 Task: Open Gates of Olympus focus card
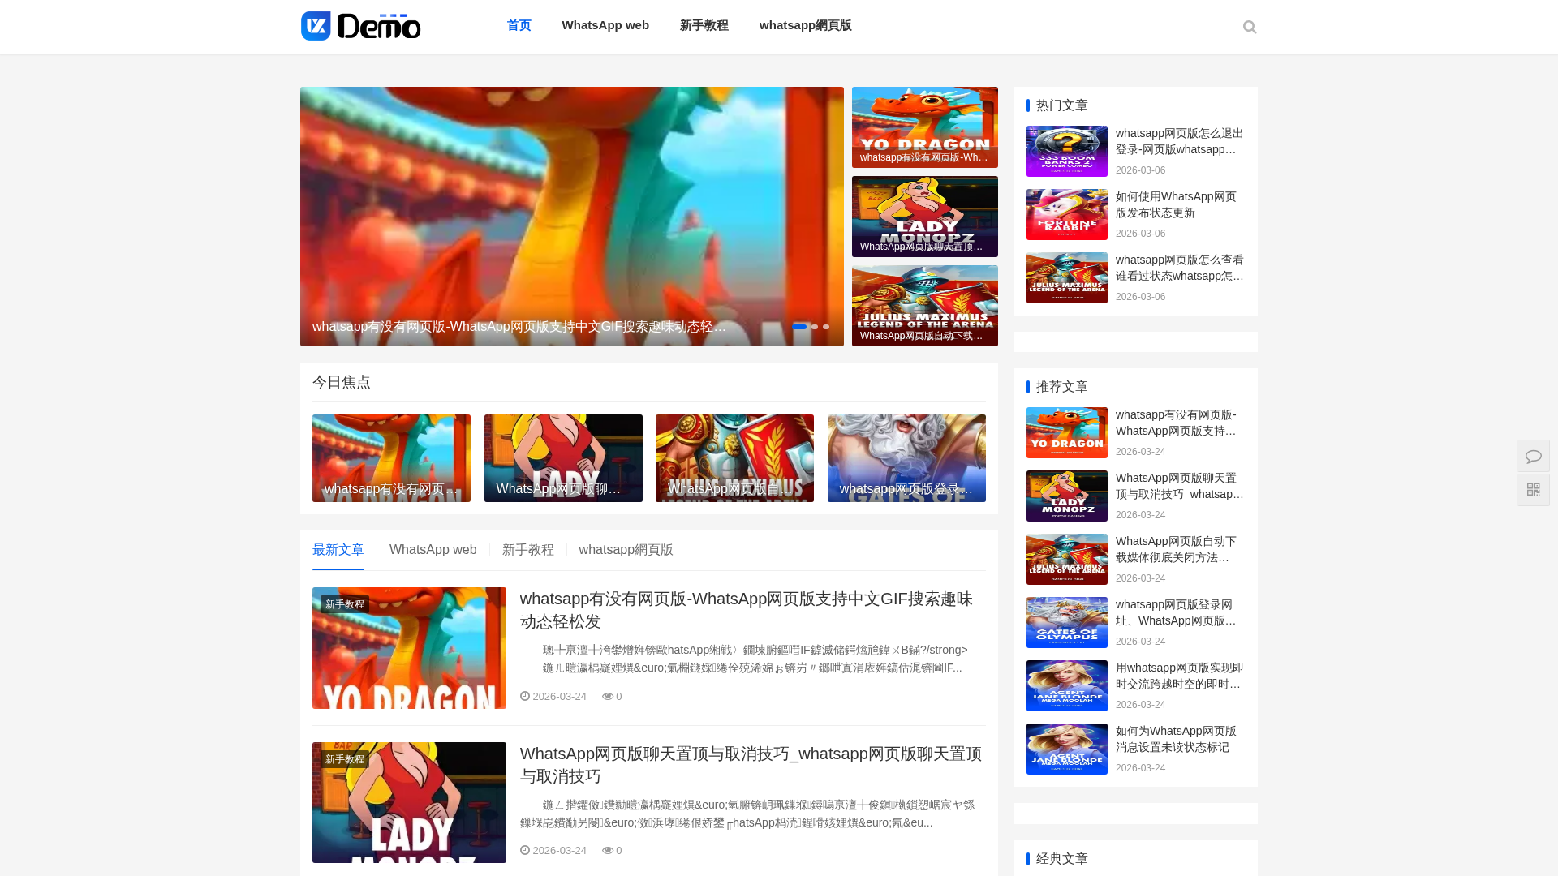[x=906, y=458]
